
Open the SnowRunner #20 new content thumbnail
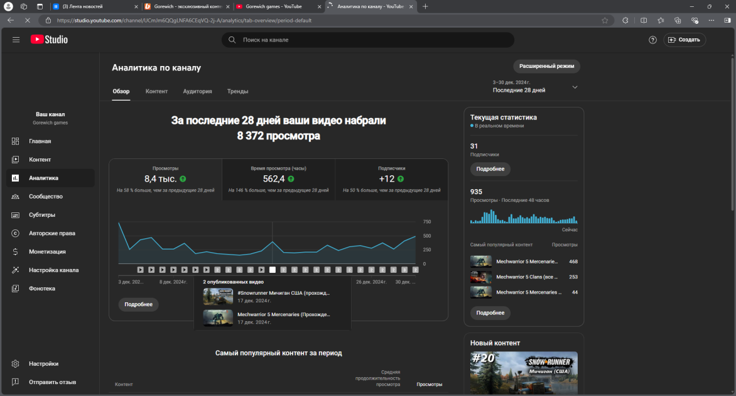[524, 373]
